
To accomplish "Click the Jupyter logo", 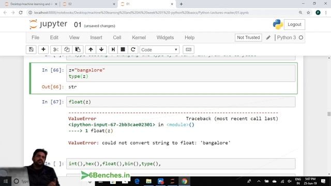I will point(48,24).
